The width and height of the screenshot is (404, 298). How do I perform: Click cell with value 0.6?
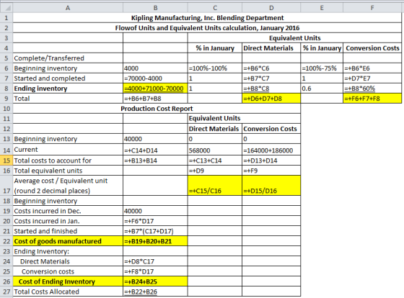(x=322, y=89)
